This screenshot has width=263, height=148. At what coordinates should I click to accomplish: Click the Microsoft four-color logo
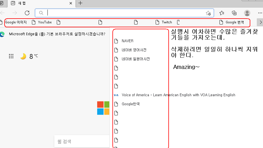(103, 108)
